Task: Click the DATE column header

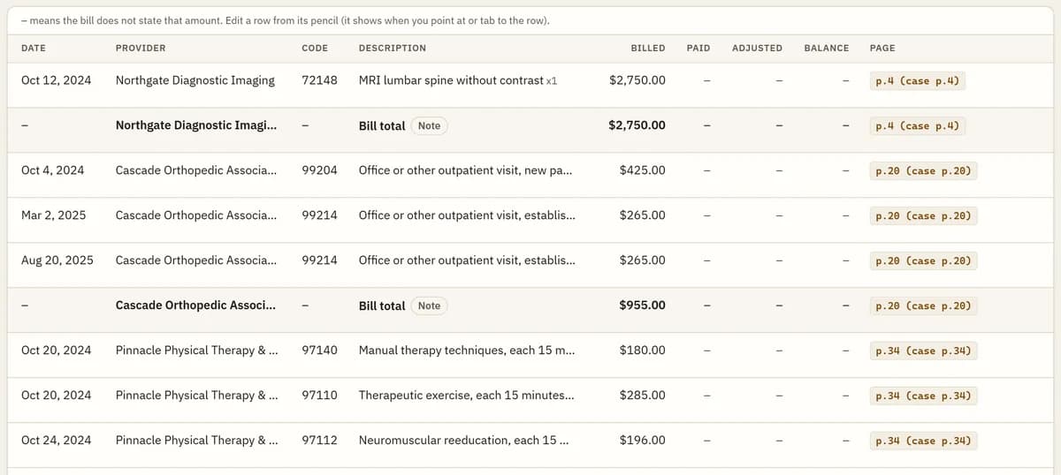Action: (x=34, y=48)
